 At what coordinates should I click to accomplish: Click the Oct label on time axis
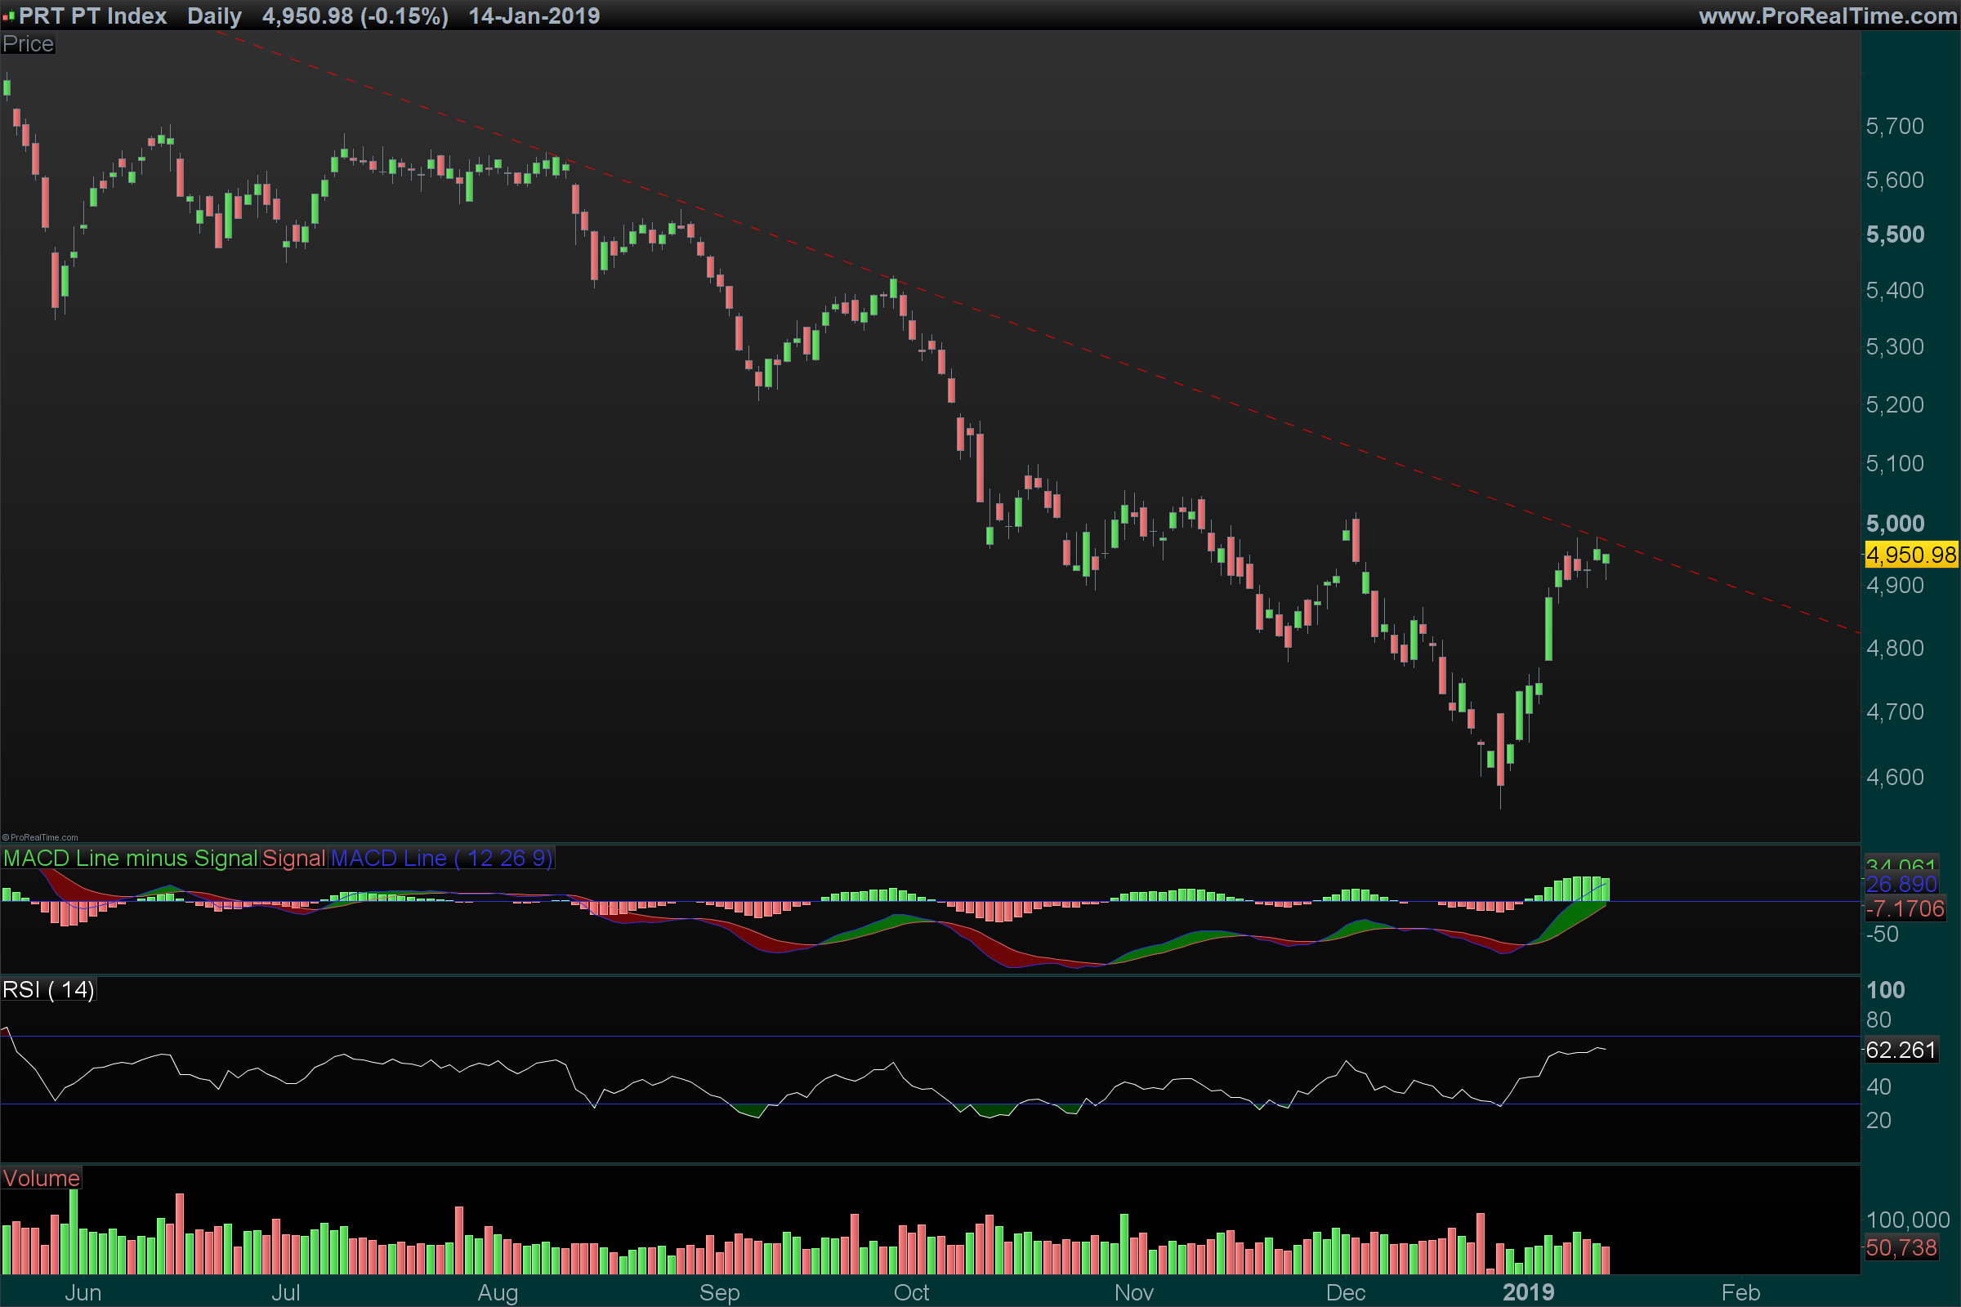(910, 1292)
